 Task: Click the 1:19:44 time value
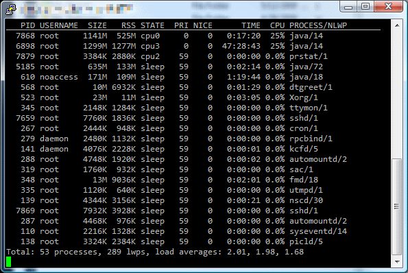(243, 77)
